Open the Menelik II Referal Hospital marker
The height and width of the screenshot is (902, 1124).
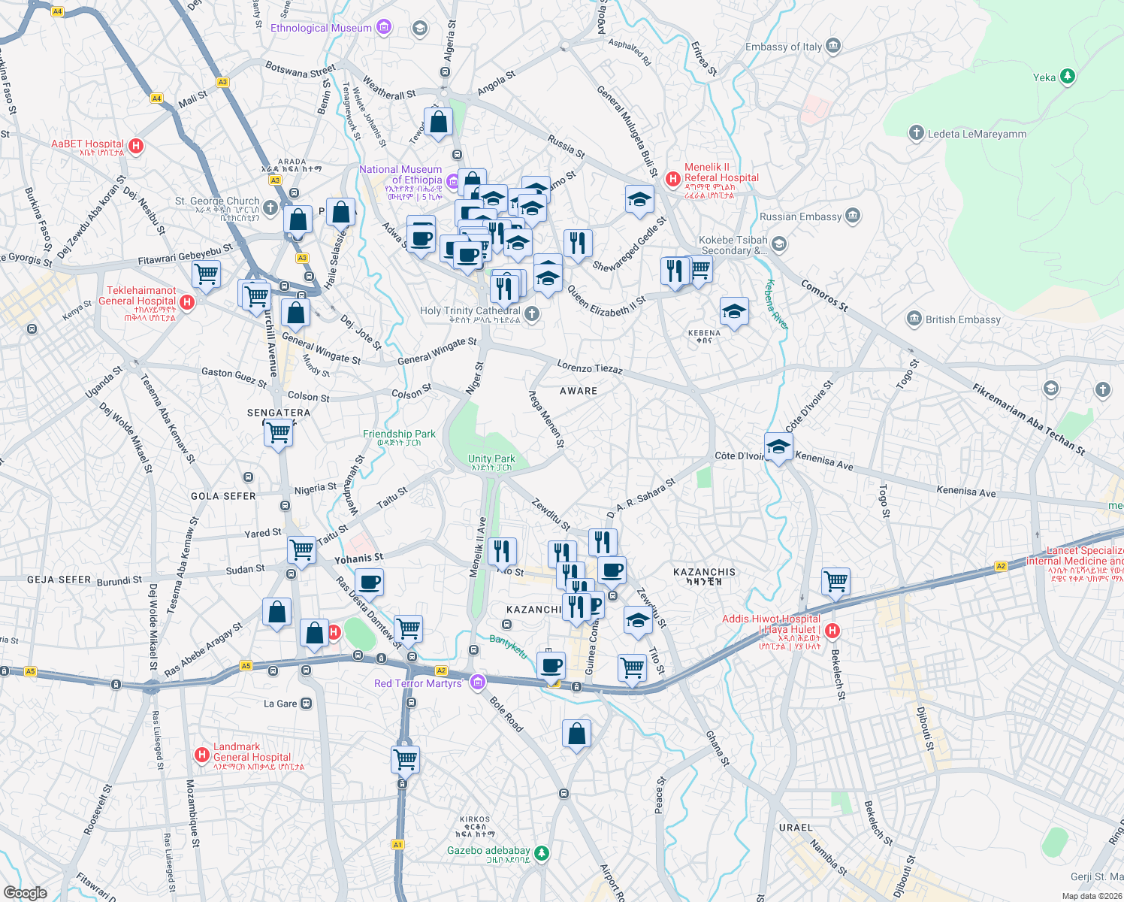click(x=671, y=180)
